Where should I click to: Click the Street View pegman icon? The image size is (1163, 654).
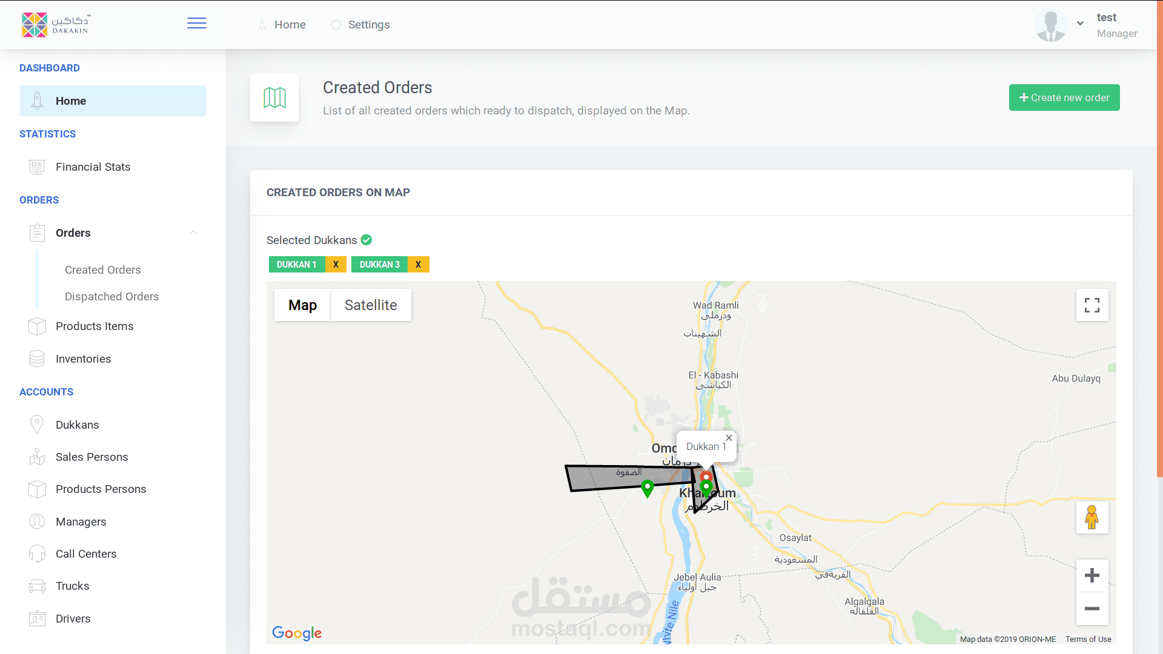[x=1092, y=517]
